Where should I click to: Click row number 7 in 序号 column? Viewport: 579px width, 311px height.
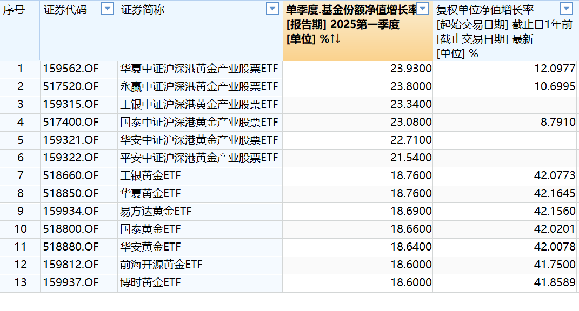coord(19,175)
